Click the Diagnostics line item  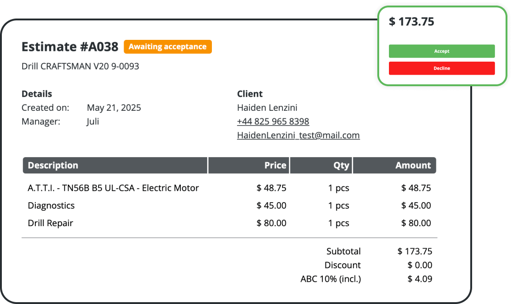coord(51,206)
